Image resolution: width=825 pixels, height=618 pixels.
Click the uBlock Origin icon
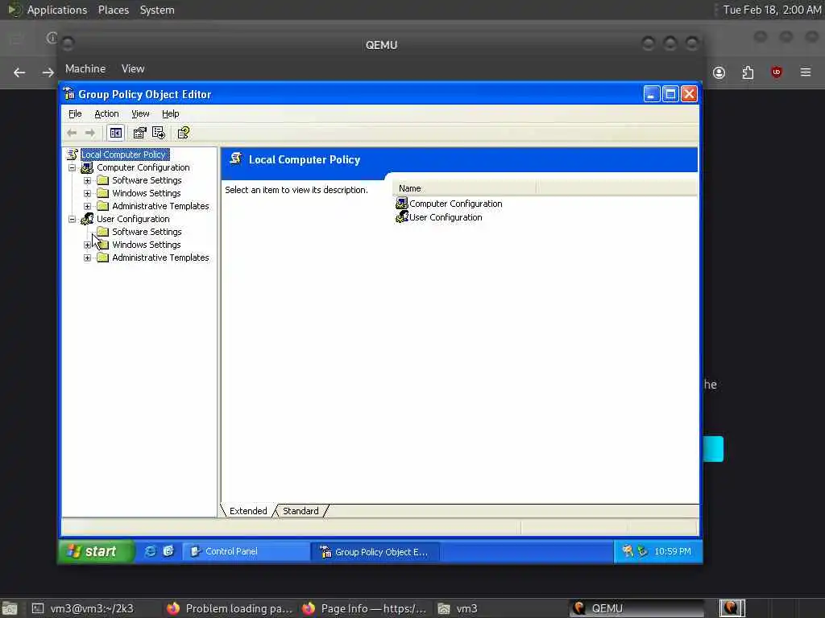click(x=777, y=72)
